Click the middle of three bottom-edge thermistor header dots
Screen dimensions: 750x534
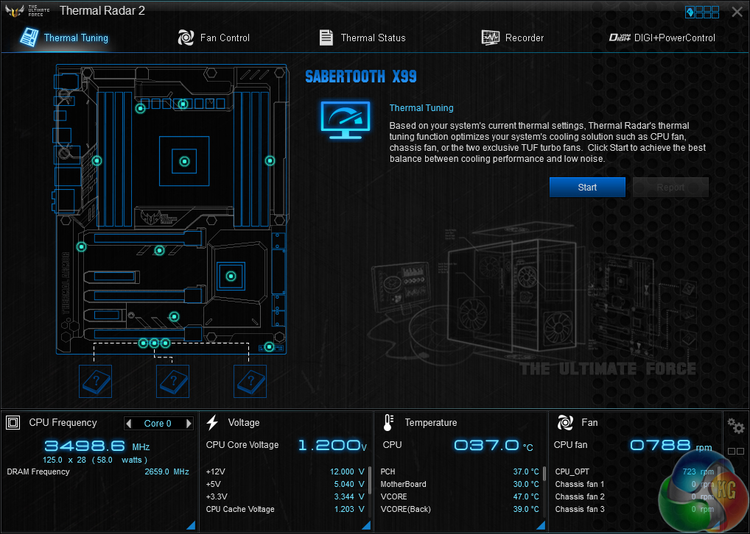(154, 343)
